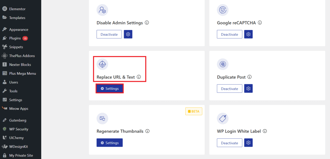Show info tooltip for WP Login White Label
This screenshot has width=330, height=159.
click(x=265, y=131)
